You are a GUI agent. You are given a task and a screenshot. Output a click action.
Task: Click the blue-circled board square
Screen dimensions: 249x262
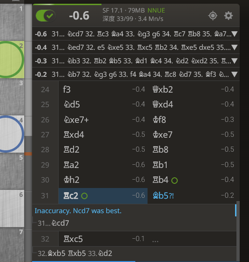(x=11, y=134)
